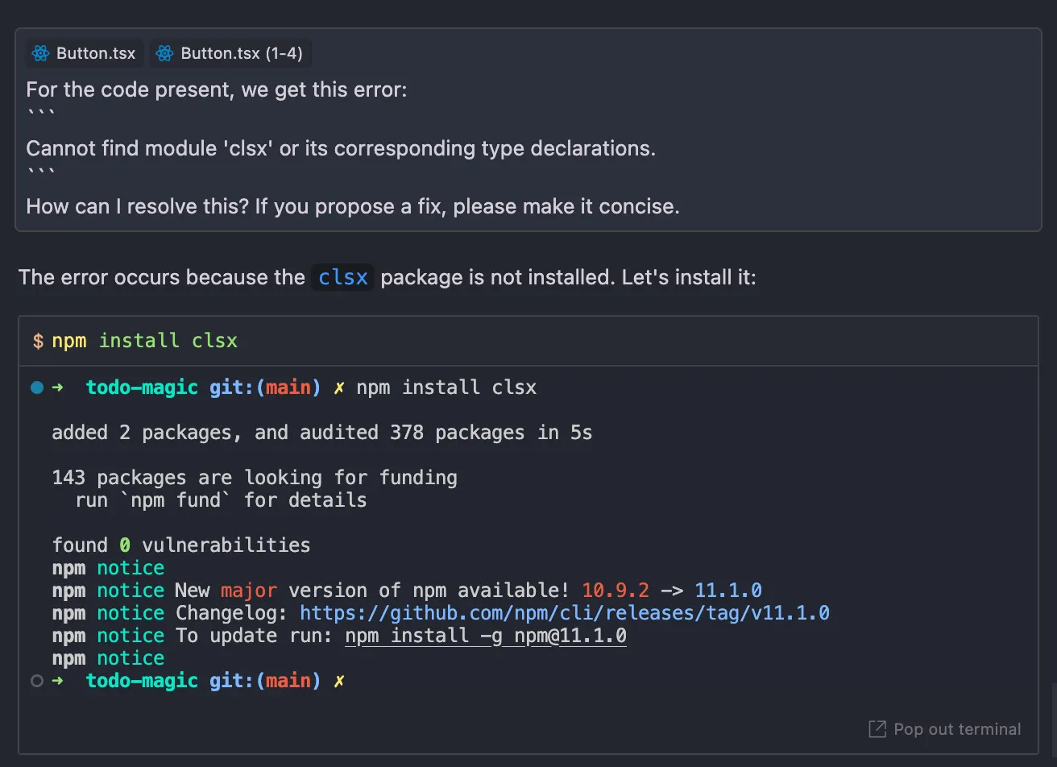Select the "143 packages are looking for funding" line
The height and width of the screenshot is (767, 1057).
tap(255, 478)
